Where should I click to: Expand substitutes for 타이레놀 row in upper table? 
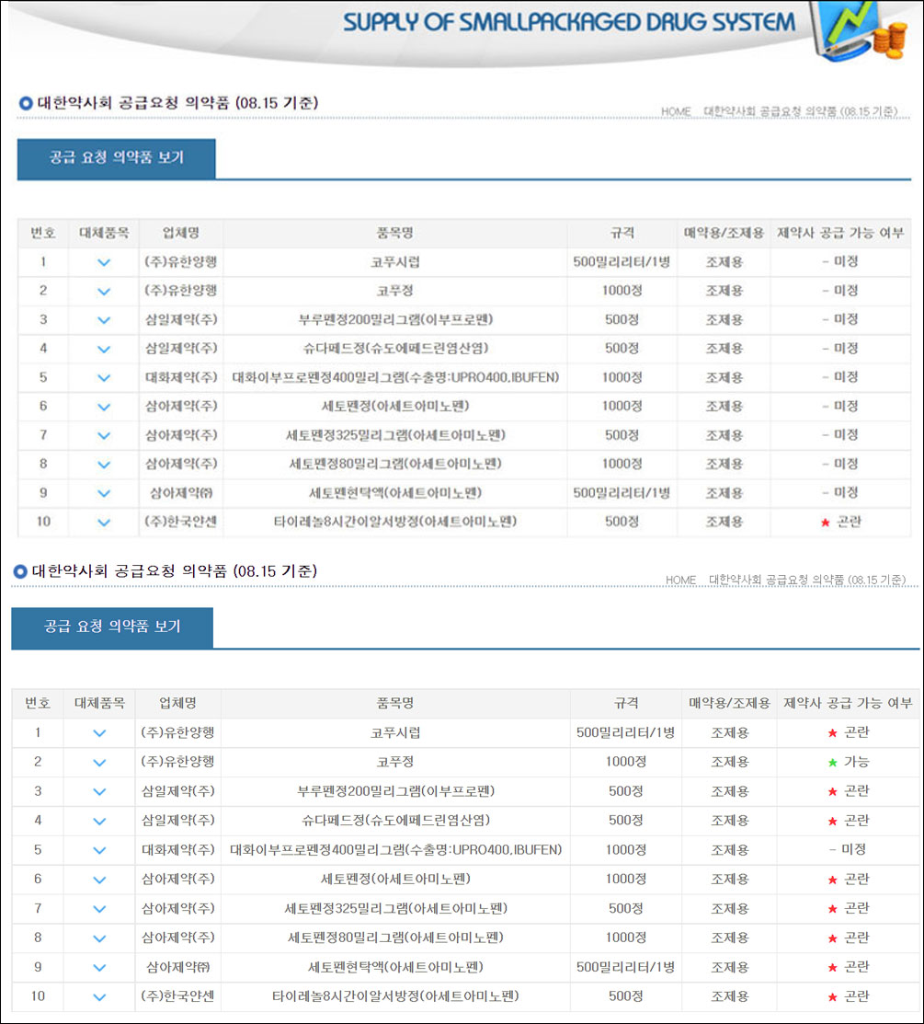tap(104, 523)
